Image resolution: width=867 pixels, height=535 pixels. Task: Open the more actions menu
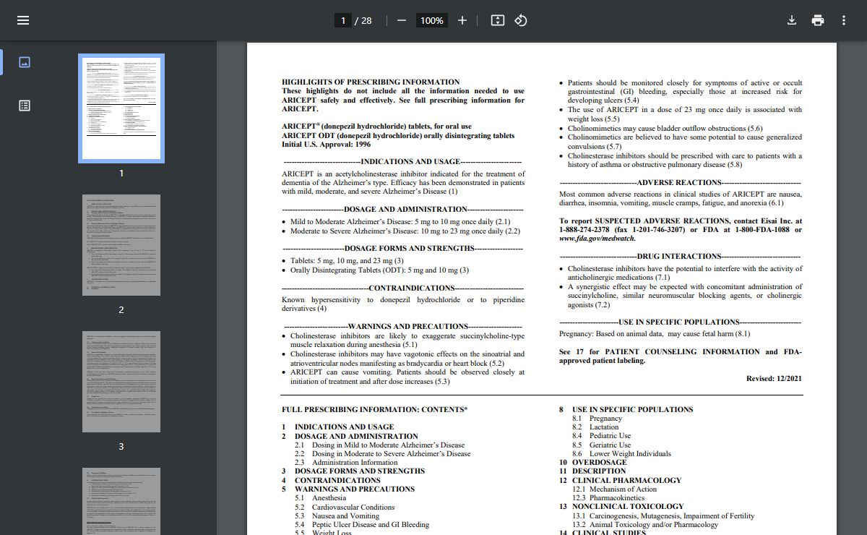pyautogui.click(x=844, y=20)
